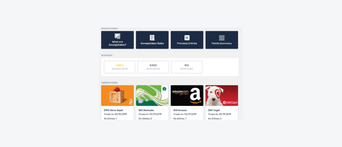Select the Home Depot gift card image
342x147 pixels.
[117, 96]
